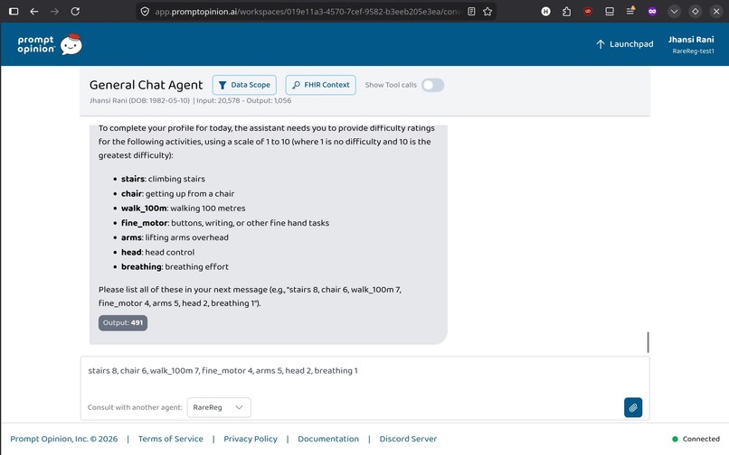
Task: Click the 'chair: getting up from a chair' item
Action: (x=177, y=193)
